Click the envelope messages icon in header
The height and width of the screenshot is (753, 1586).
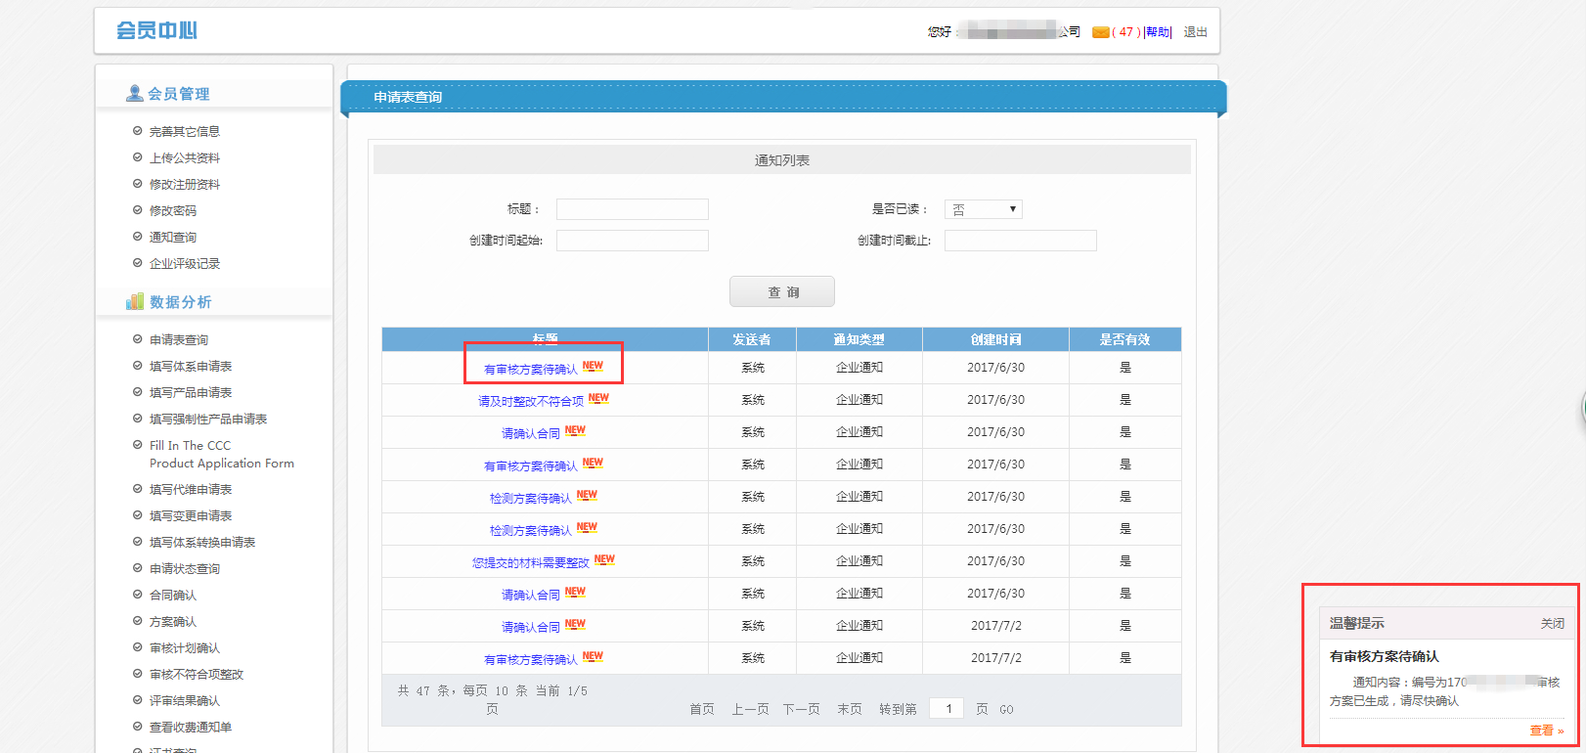click(x=1100, y=32)
